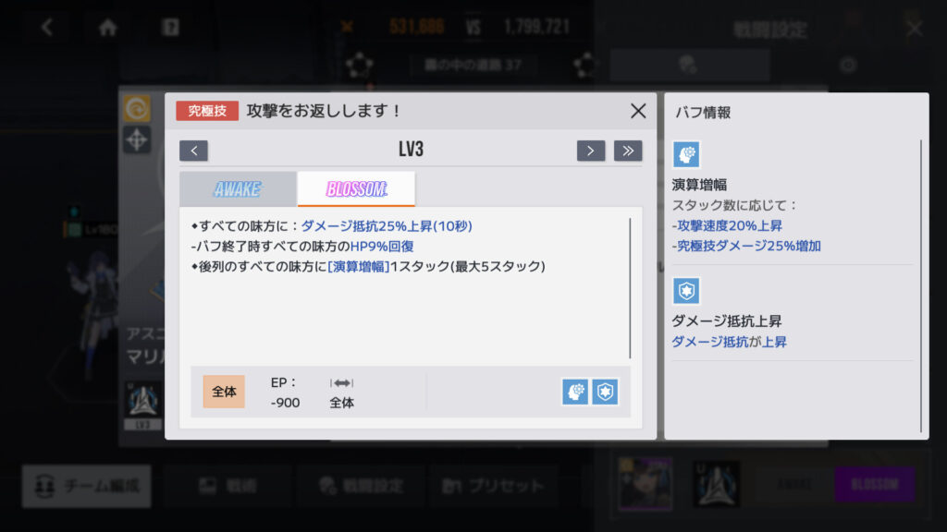Close the ultimate skill dialog

click(x=638, y=111)
